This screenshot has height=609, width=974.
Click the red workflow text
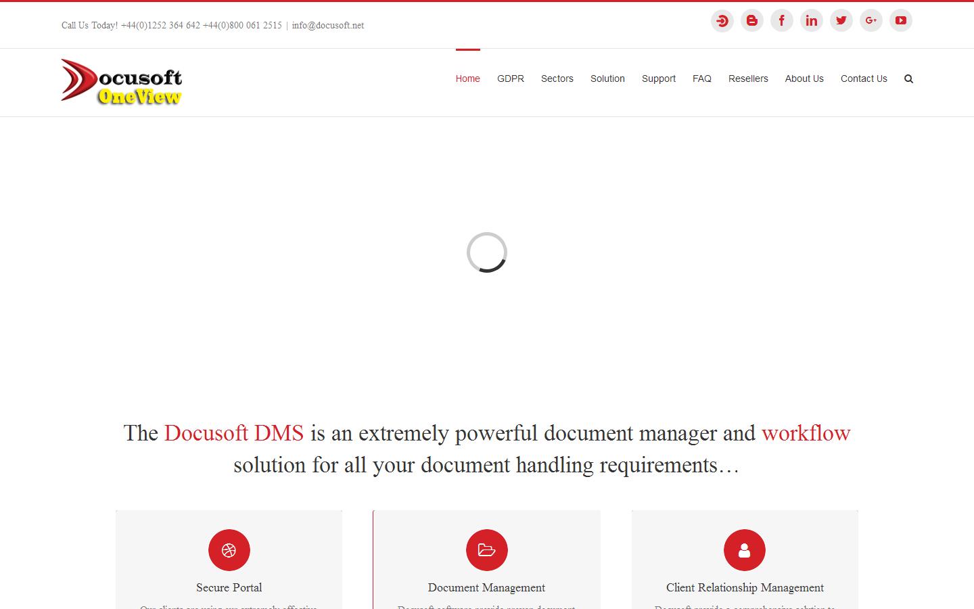click(x=806, y=433)
